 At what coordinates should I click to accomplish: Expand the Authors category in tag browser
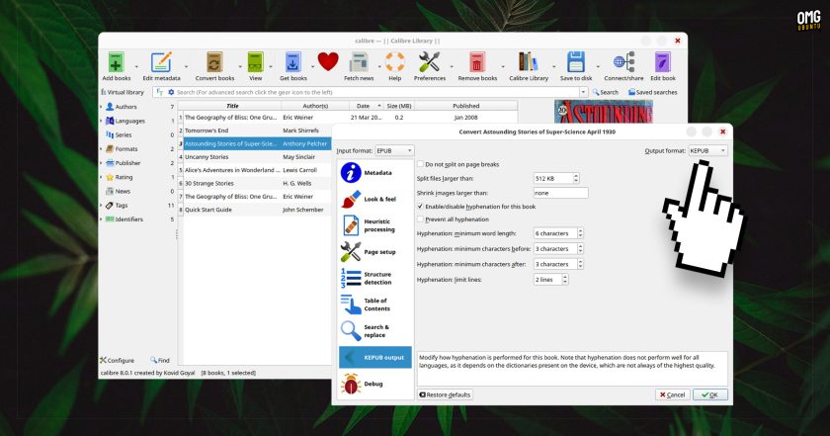point(102,107)
